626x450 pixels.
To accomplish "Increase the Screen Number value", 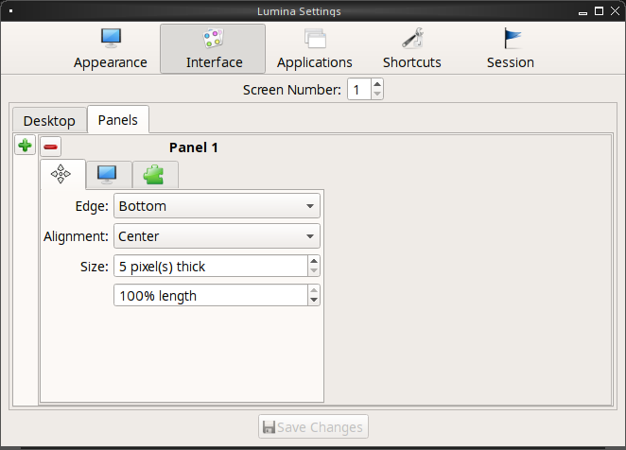I will pos(377,84).
